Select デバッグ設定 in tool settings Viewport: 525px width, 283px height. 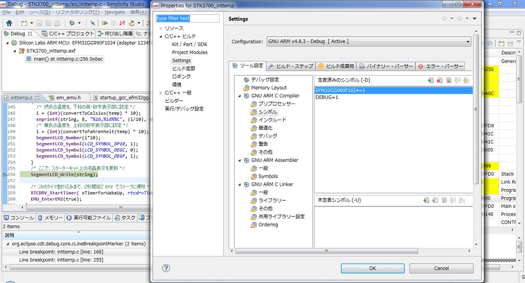(265, 80)
